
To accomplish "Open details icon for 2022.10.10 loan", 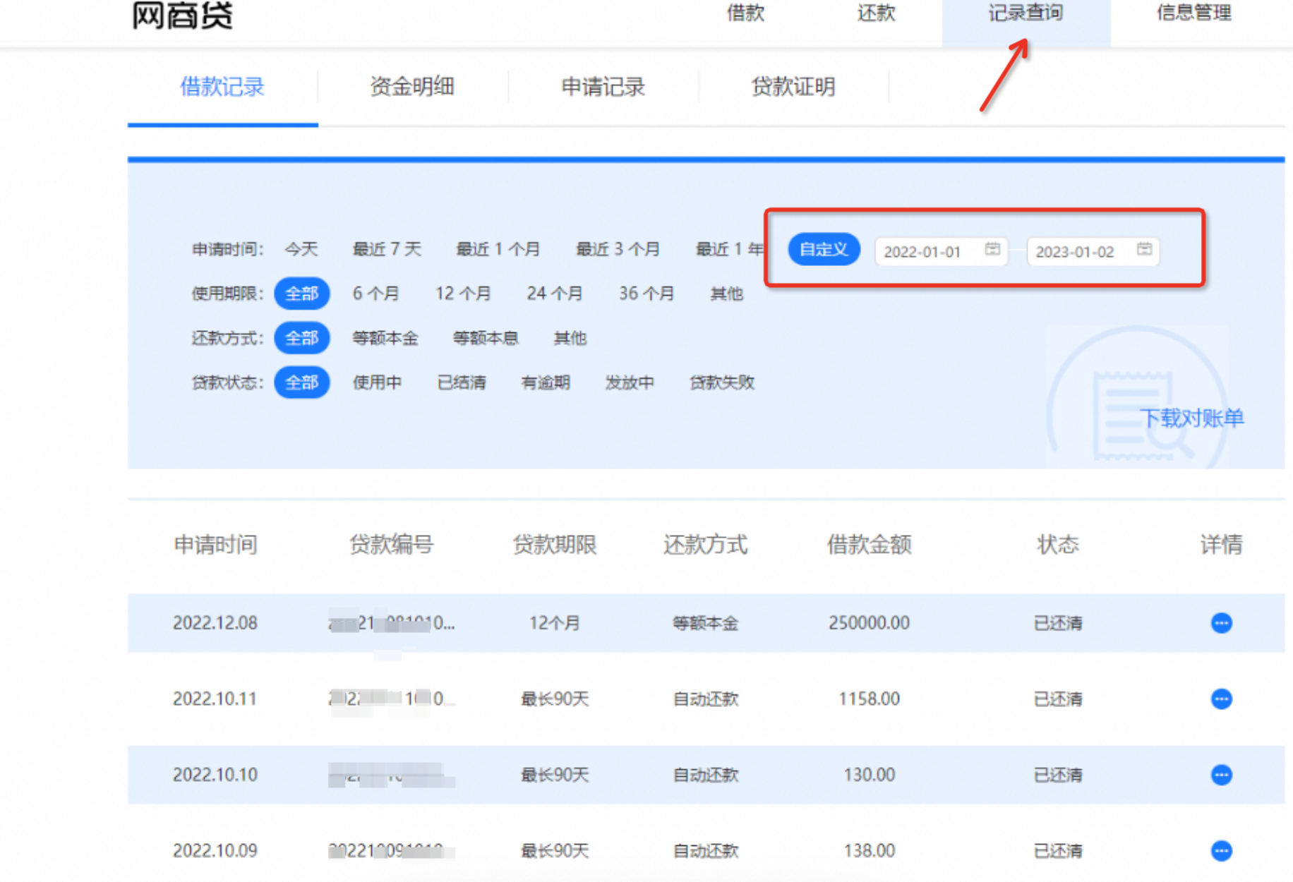I will (x=1221, y=775).
